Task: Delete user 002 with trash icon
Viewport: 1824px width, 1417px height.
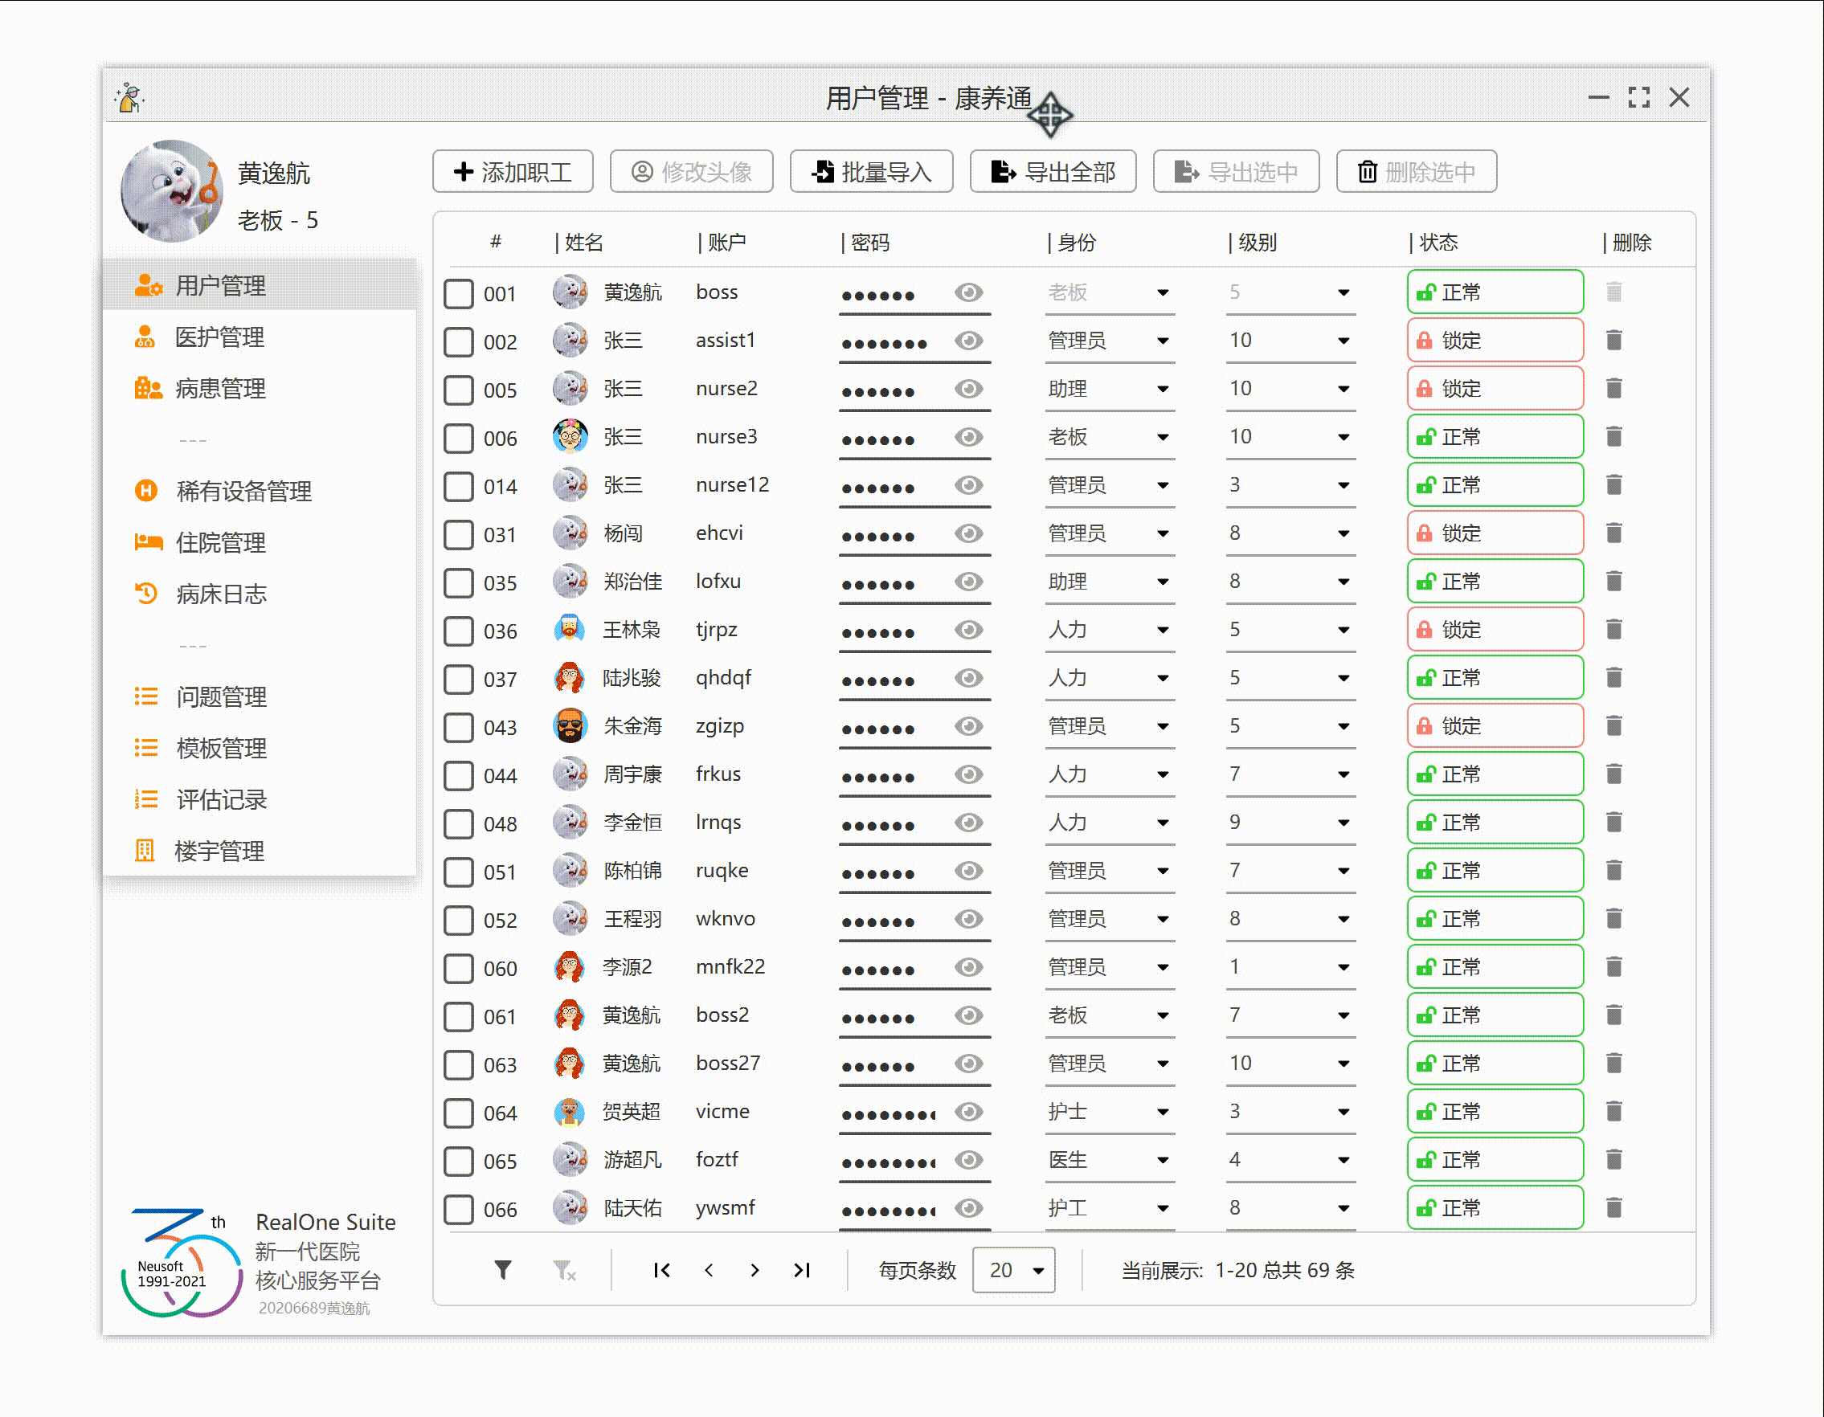Action: click(1613, 341)
